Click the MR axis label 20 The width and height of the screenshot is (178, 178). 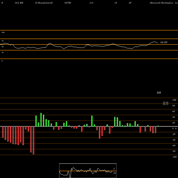click(x=173, y=123)
